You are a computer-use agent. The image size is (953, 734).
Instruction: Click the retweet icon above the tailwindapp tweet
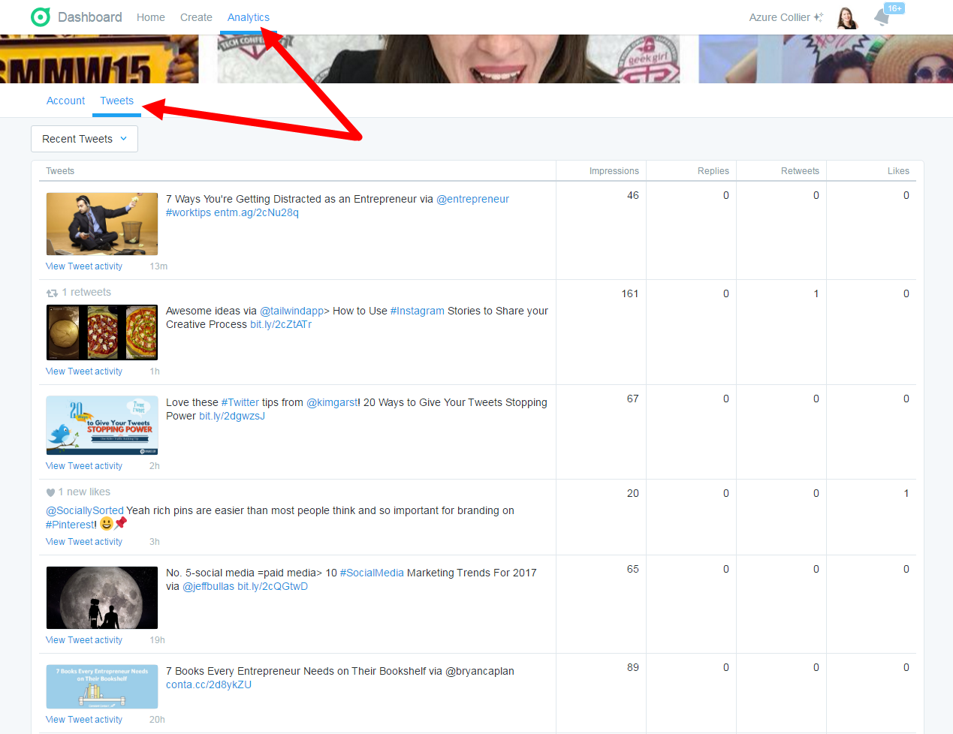(x=52, y=293)
